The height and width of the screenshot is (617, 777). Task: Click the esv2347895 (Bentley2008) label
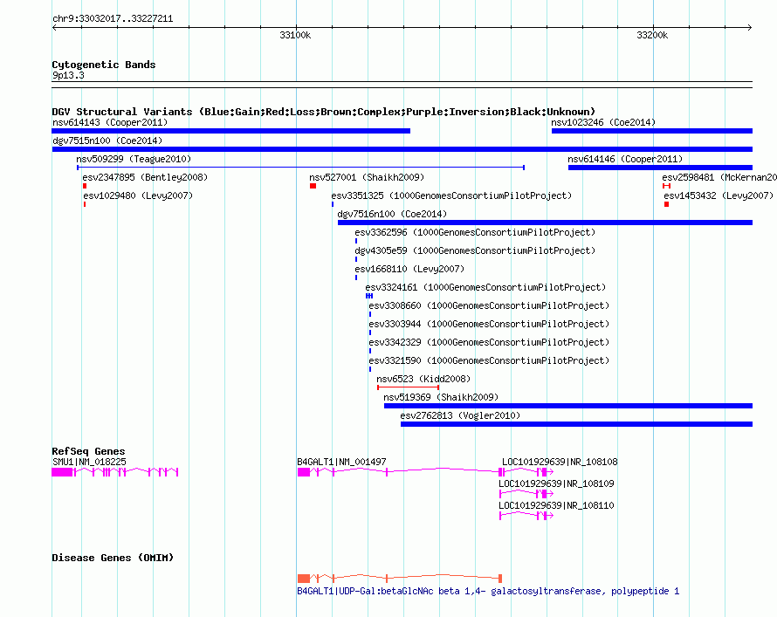coord(145,177)
